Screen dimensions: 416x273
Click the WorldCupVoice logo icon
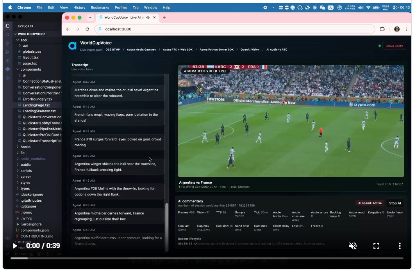click(72, 46)
